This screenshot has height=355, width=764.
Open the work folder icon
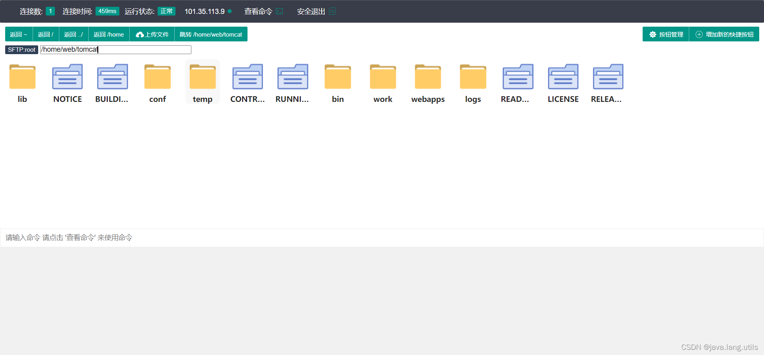(383, 76)
